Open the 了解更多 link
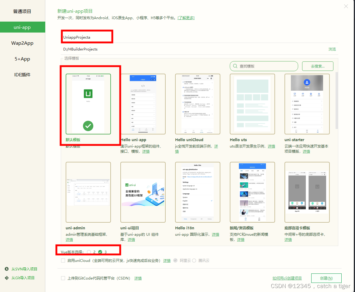 186,18
